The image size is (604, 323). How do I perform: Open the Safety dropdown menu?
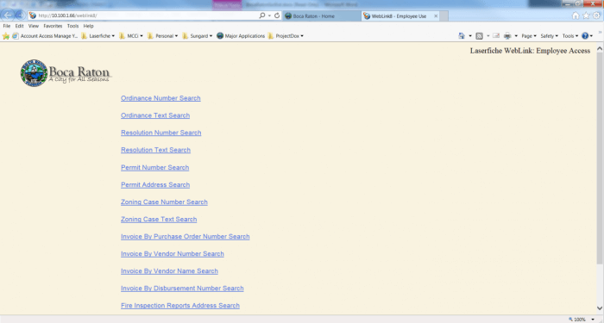coord(549,36)
